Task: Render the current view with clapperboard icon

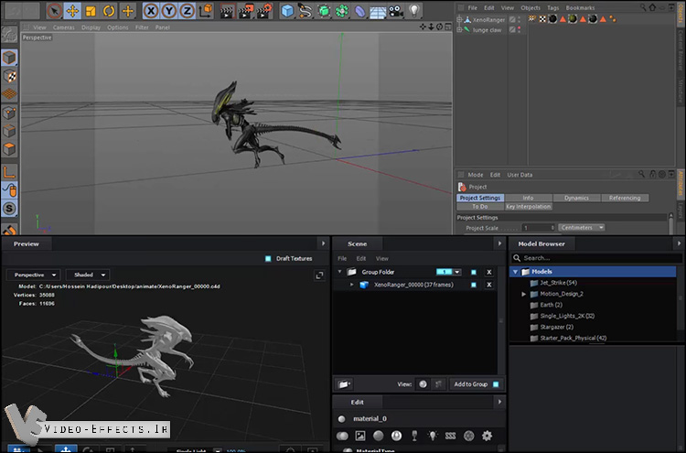Action: click(x=227, y=11)
